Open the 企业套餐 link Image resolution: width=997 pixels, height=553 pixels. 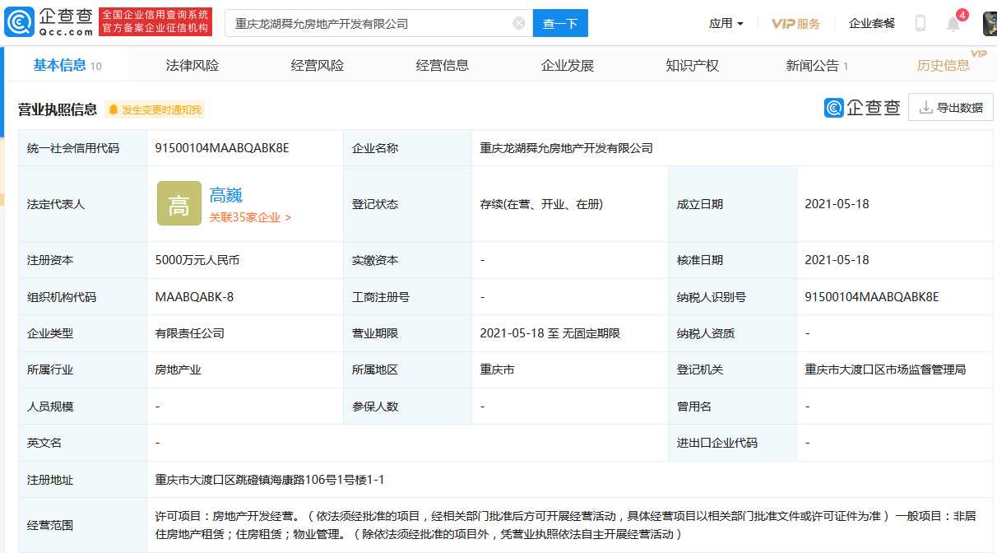(872, 23)
